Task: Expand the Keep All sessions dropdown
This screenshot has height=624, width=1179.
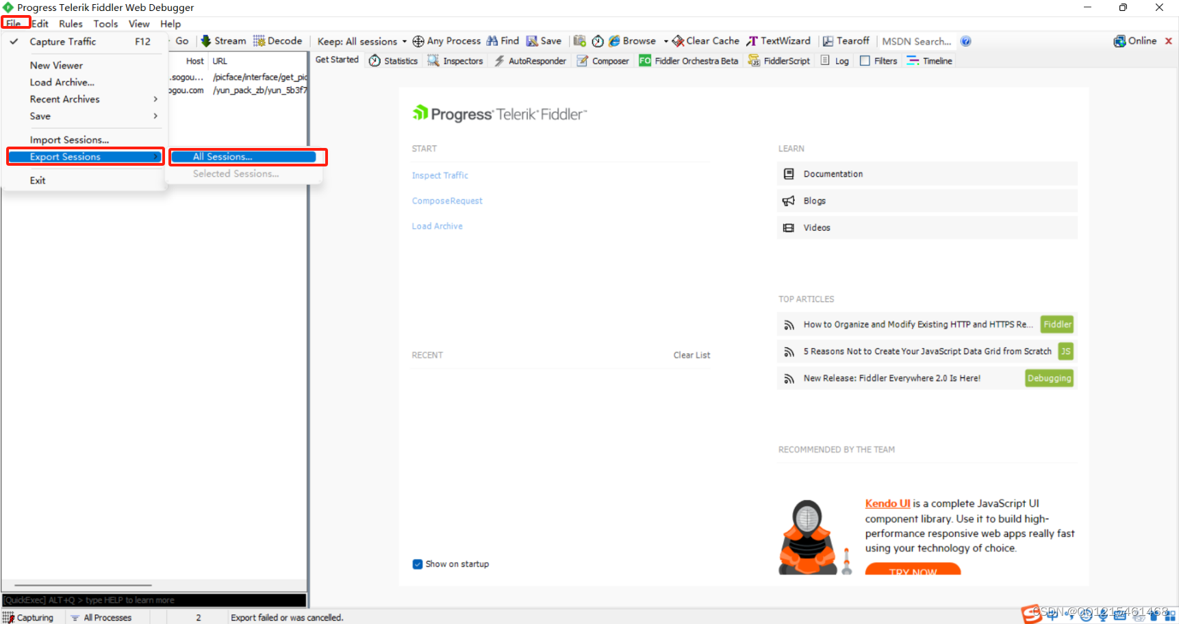Action: (x=404, y=42)
